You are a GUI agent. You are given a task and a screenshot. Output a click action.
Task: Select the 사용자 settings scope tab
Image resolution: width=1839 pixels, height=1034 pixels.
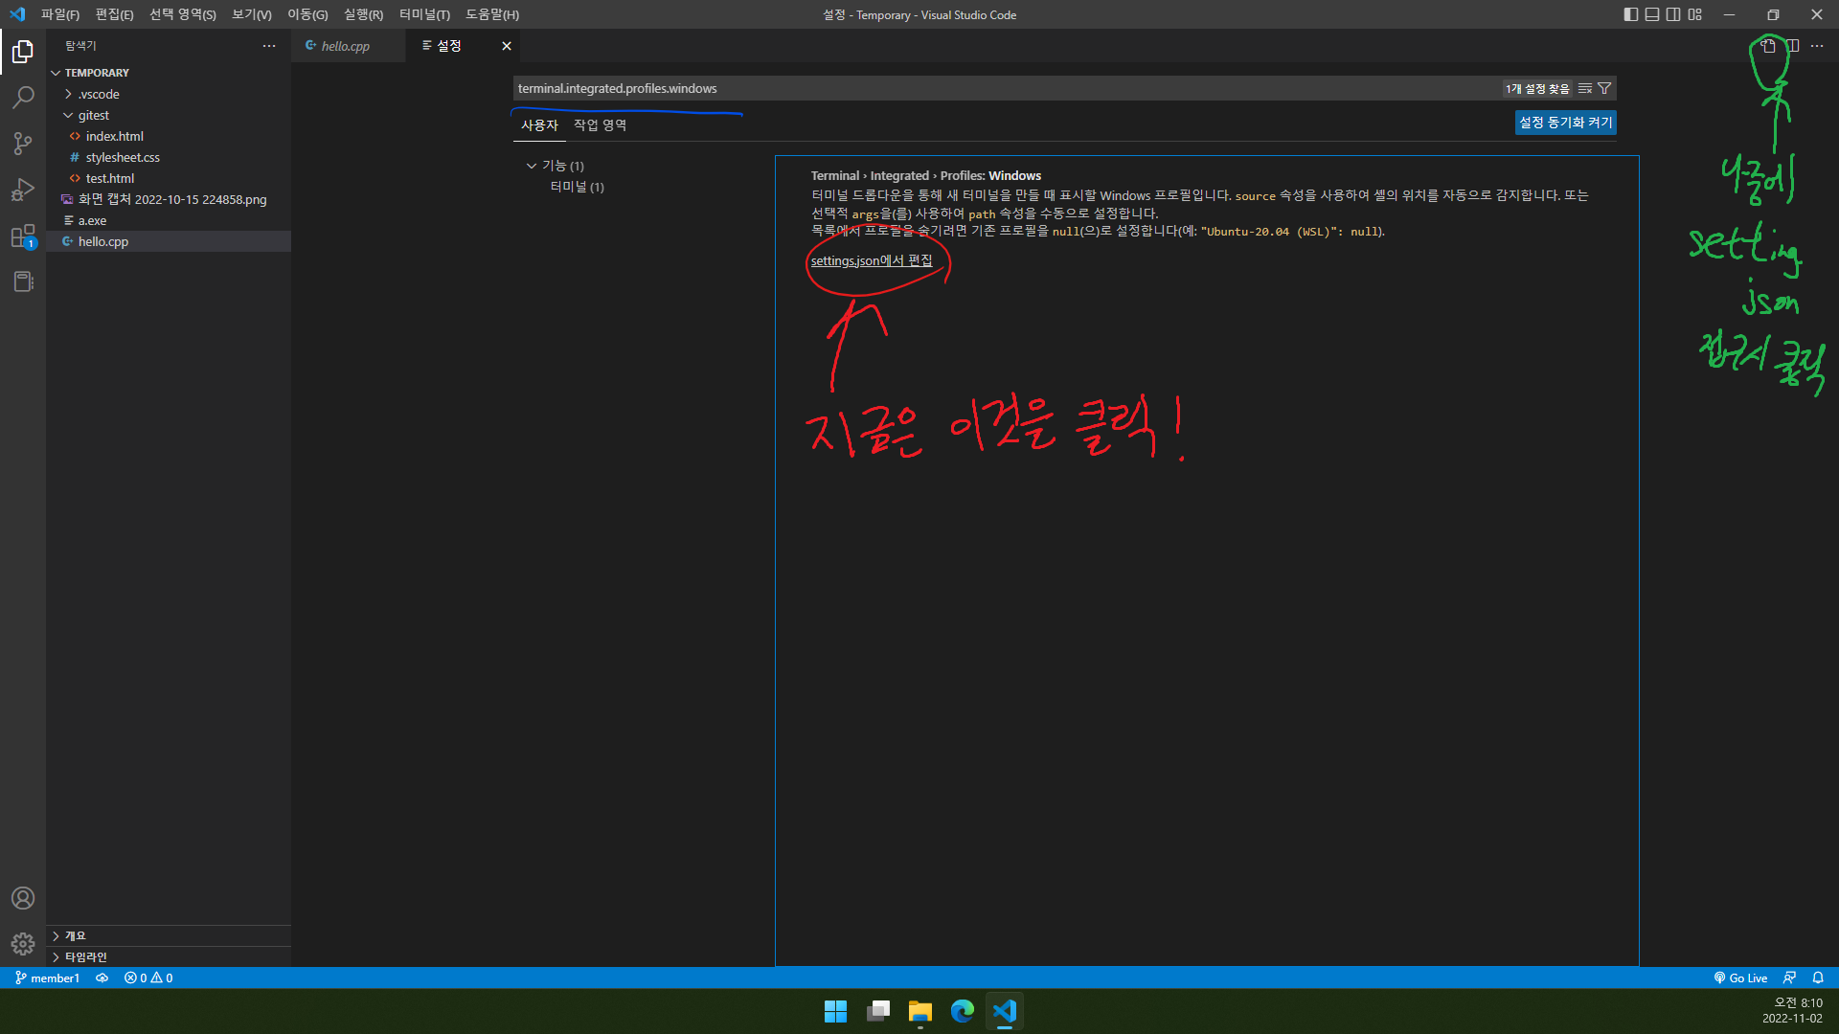(539, 125)
